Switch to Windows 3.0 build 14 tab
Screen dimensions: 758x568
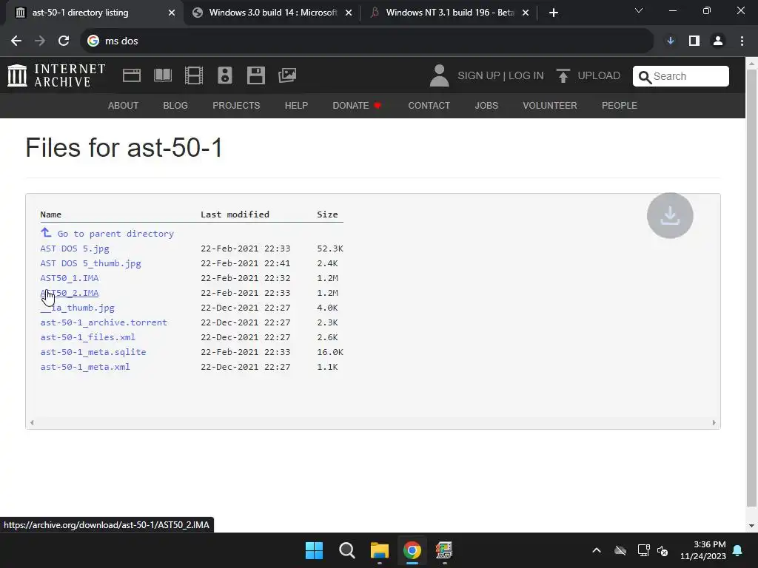272,13
